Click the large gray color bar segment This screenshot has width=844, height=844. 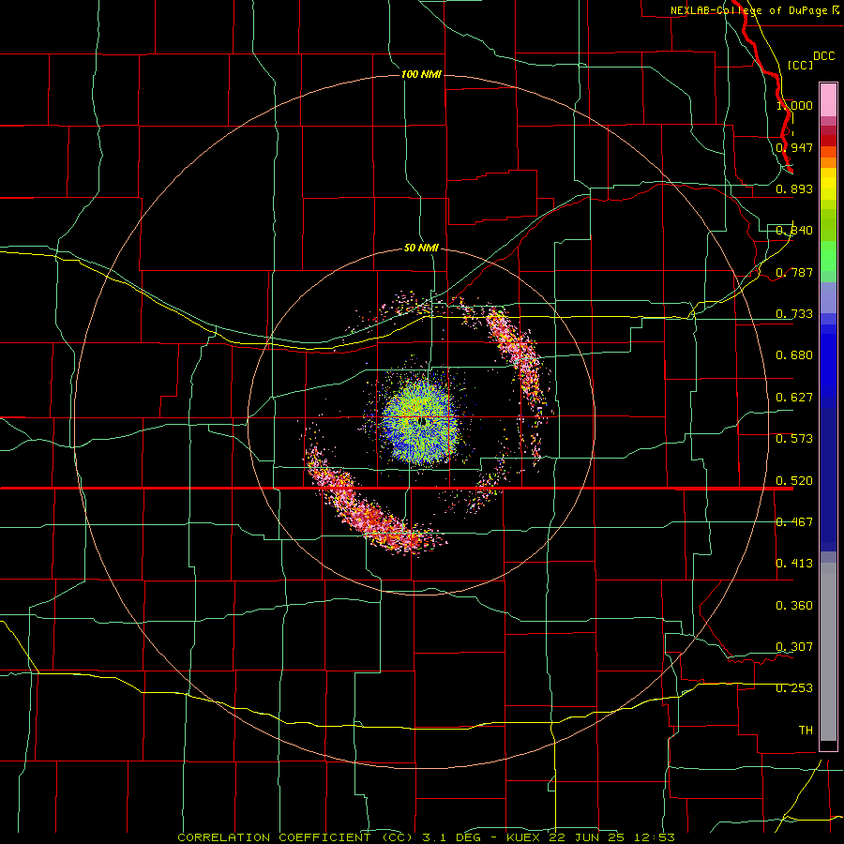(828, 652)
